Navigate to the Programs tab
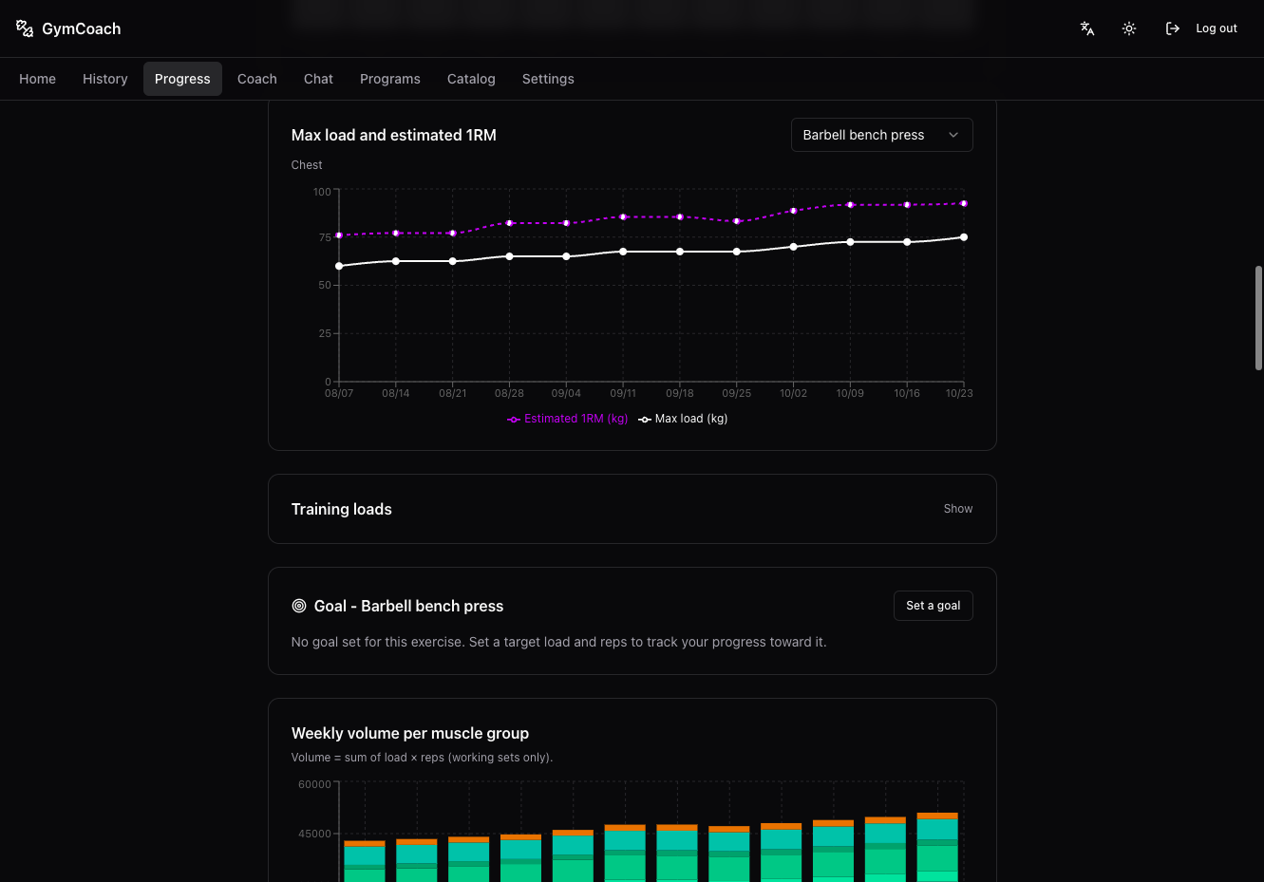Viewport: 1264px width, 882px height. [390, 79]
